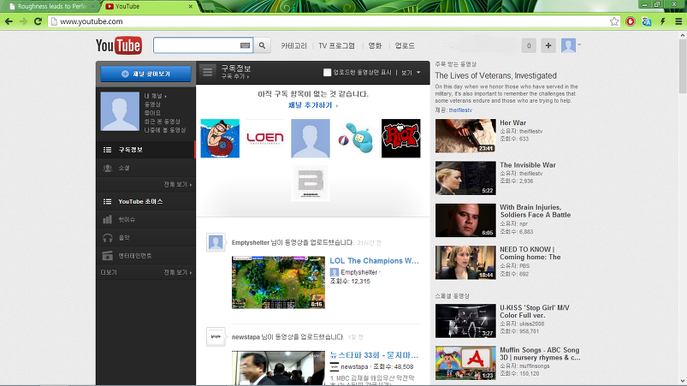This screenshot has height=386, width=687.
Task: Close the YouTube browser tab
Action: [x=191, y=7]
